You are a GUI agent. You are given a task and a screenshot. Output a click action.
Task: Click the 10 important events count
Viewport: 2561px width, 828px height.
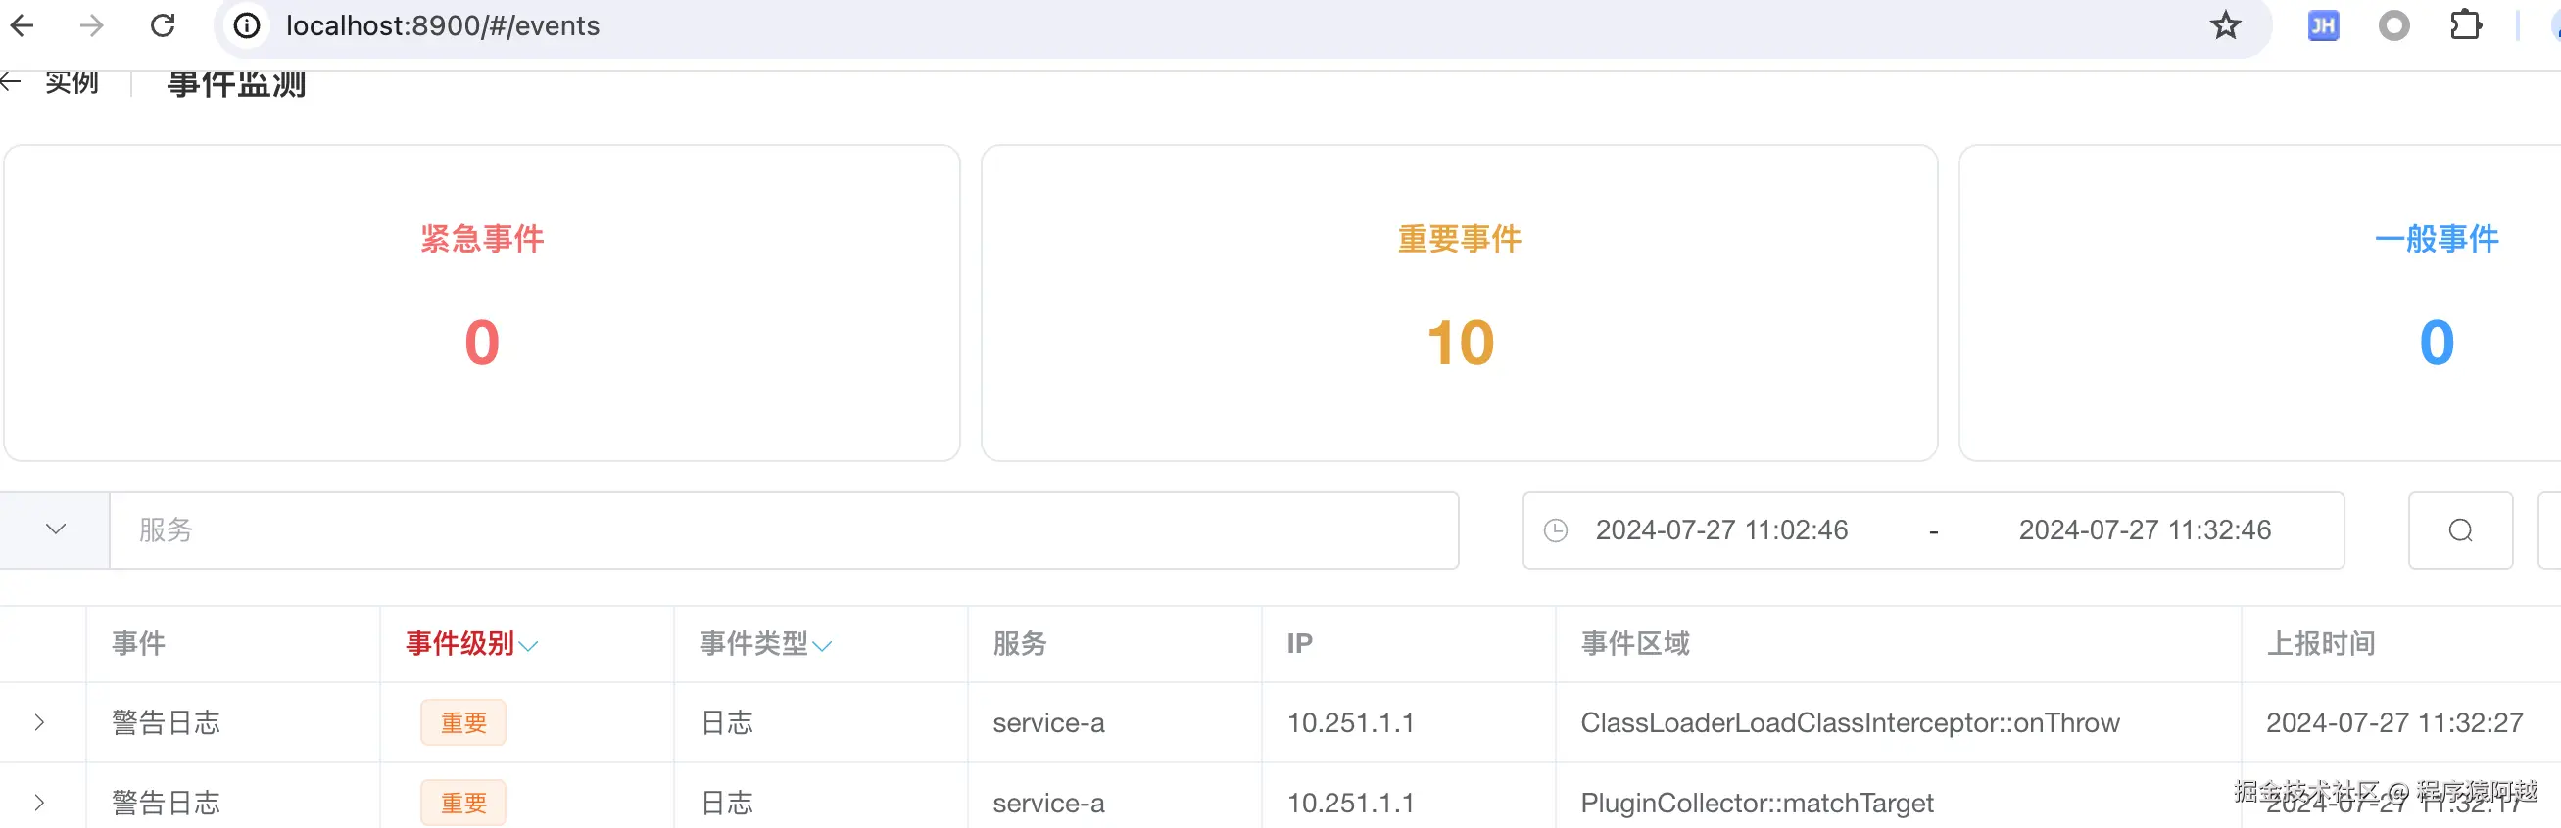(1461, 343)
